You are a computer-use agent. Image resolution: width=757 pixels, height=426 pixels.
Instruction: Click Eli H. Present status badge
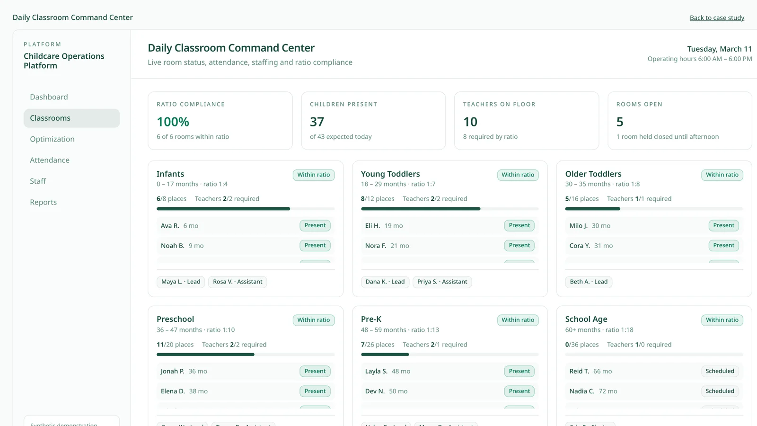[x=519, y=225]
